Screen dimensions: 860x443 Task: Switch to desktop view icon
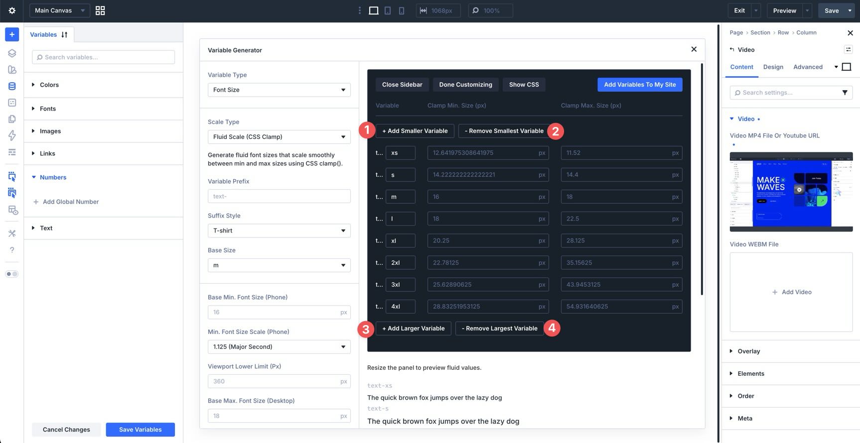[x=373, y=10]
